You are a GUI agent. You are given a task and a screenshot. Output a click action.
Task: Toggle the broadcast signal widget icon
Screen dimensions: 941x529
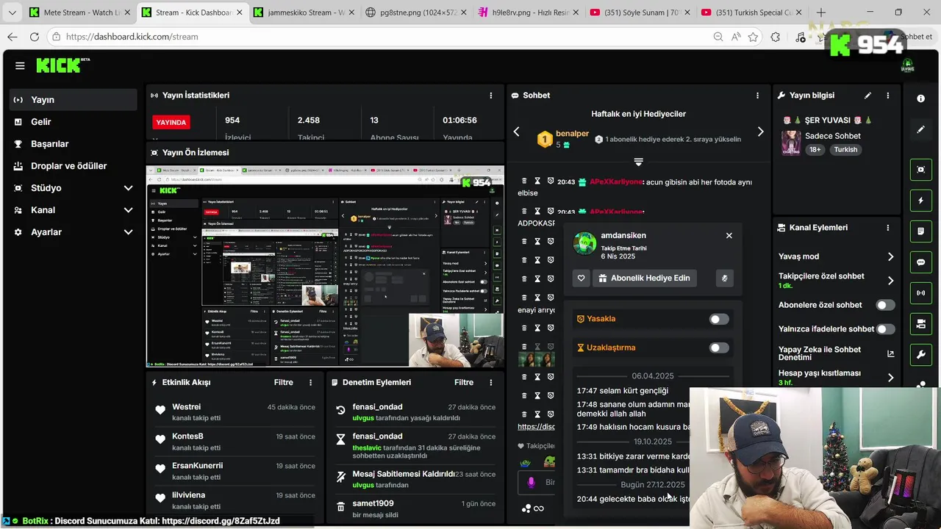[x=920, y=293]
